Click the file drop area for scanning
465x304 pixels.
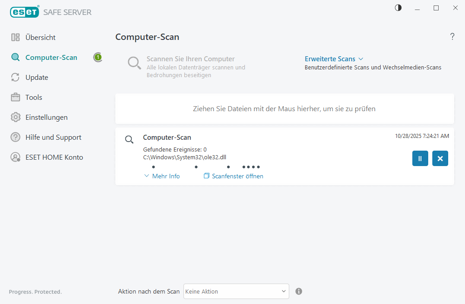point(284,109)
